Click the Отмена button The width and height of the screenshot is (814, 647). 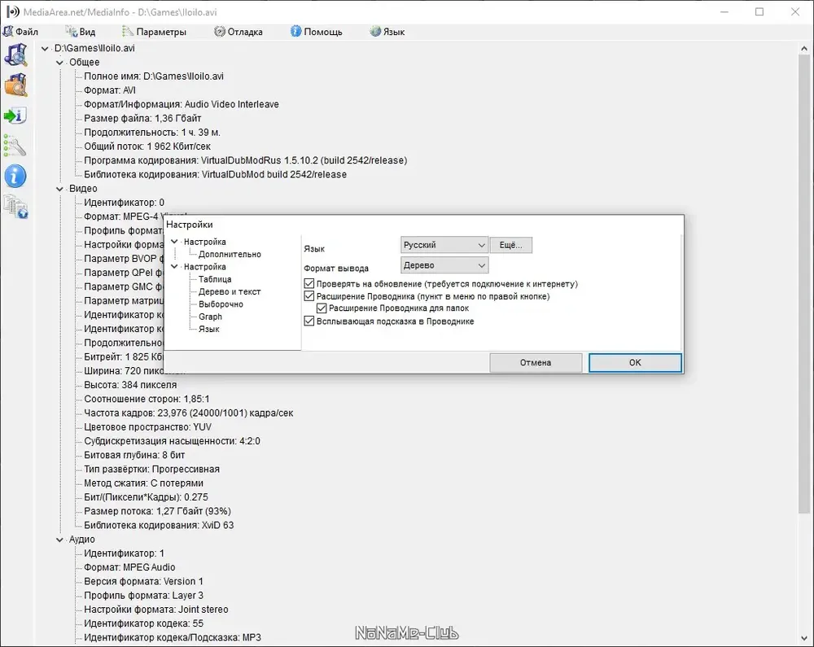click(536, 363)
